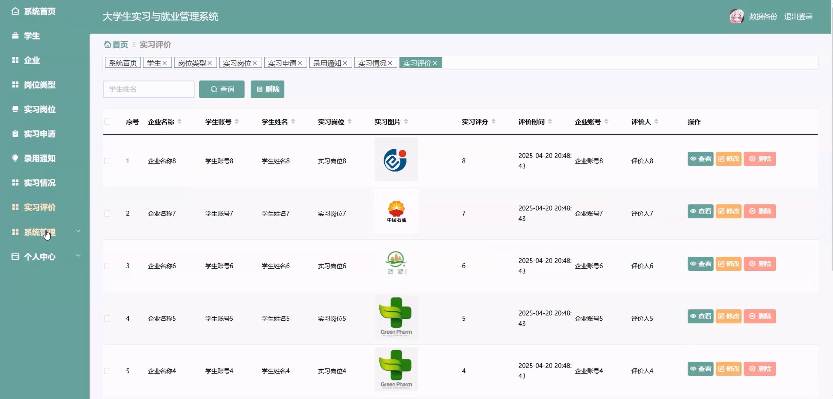833x399 pixels.
Task: Click the 查询 search button
Action: (x=222, y=89)
